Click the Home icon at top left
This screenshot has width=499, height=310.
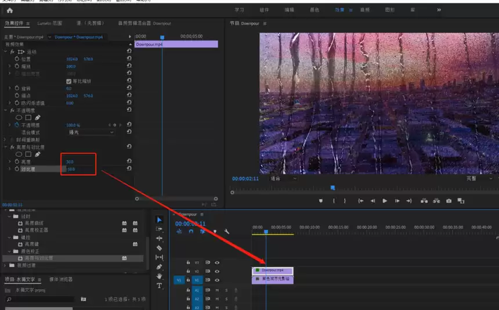pos(9,10)
